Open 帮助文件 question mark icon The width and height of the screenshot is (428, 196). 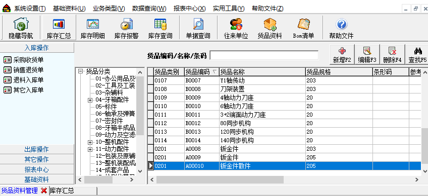341,28
